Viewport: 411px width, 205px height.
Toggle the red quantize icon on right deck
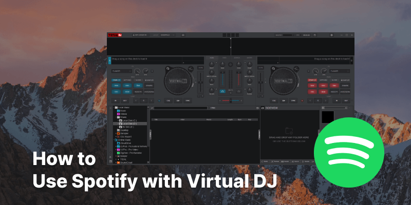point(303,100)
